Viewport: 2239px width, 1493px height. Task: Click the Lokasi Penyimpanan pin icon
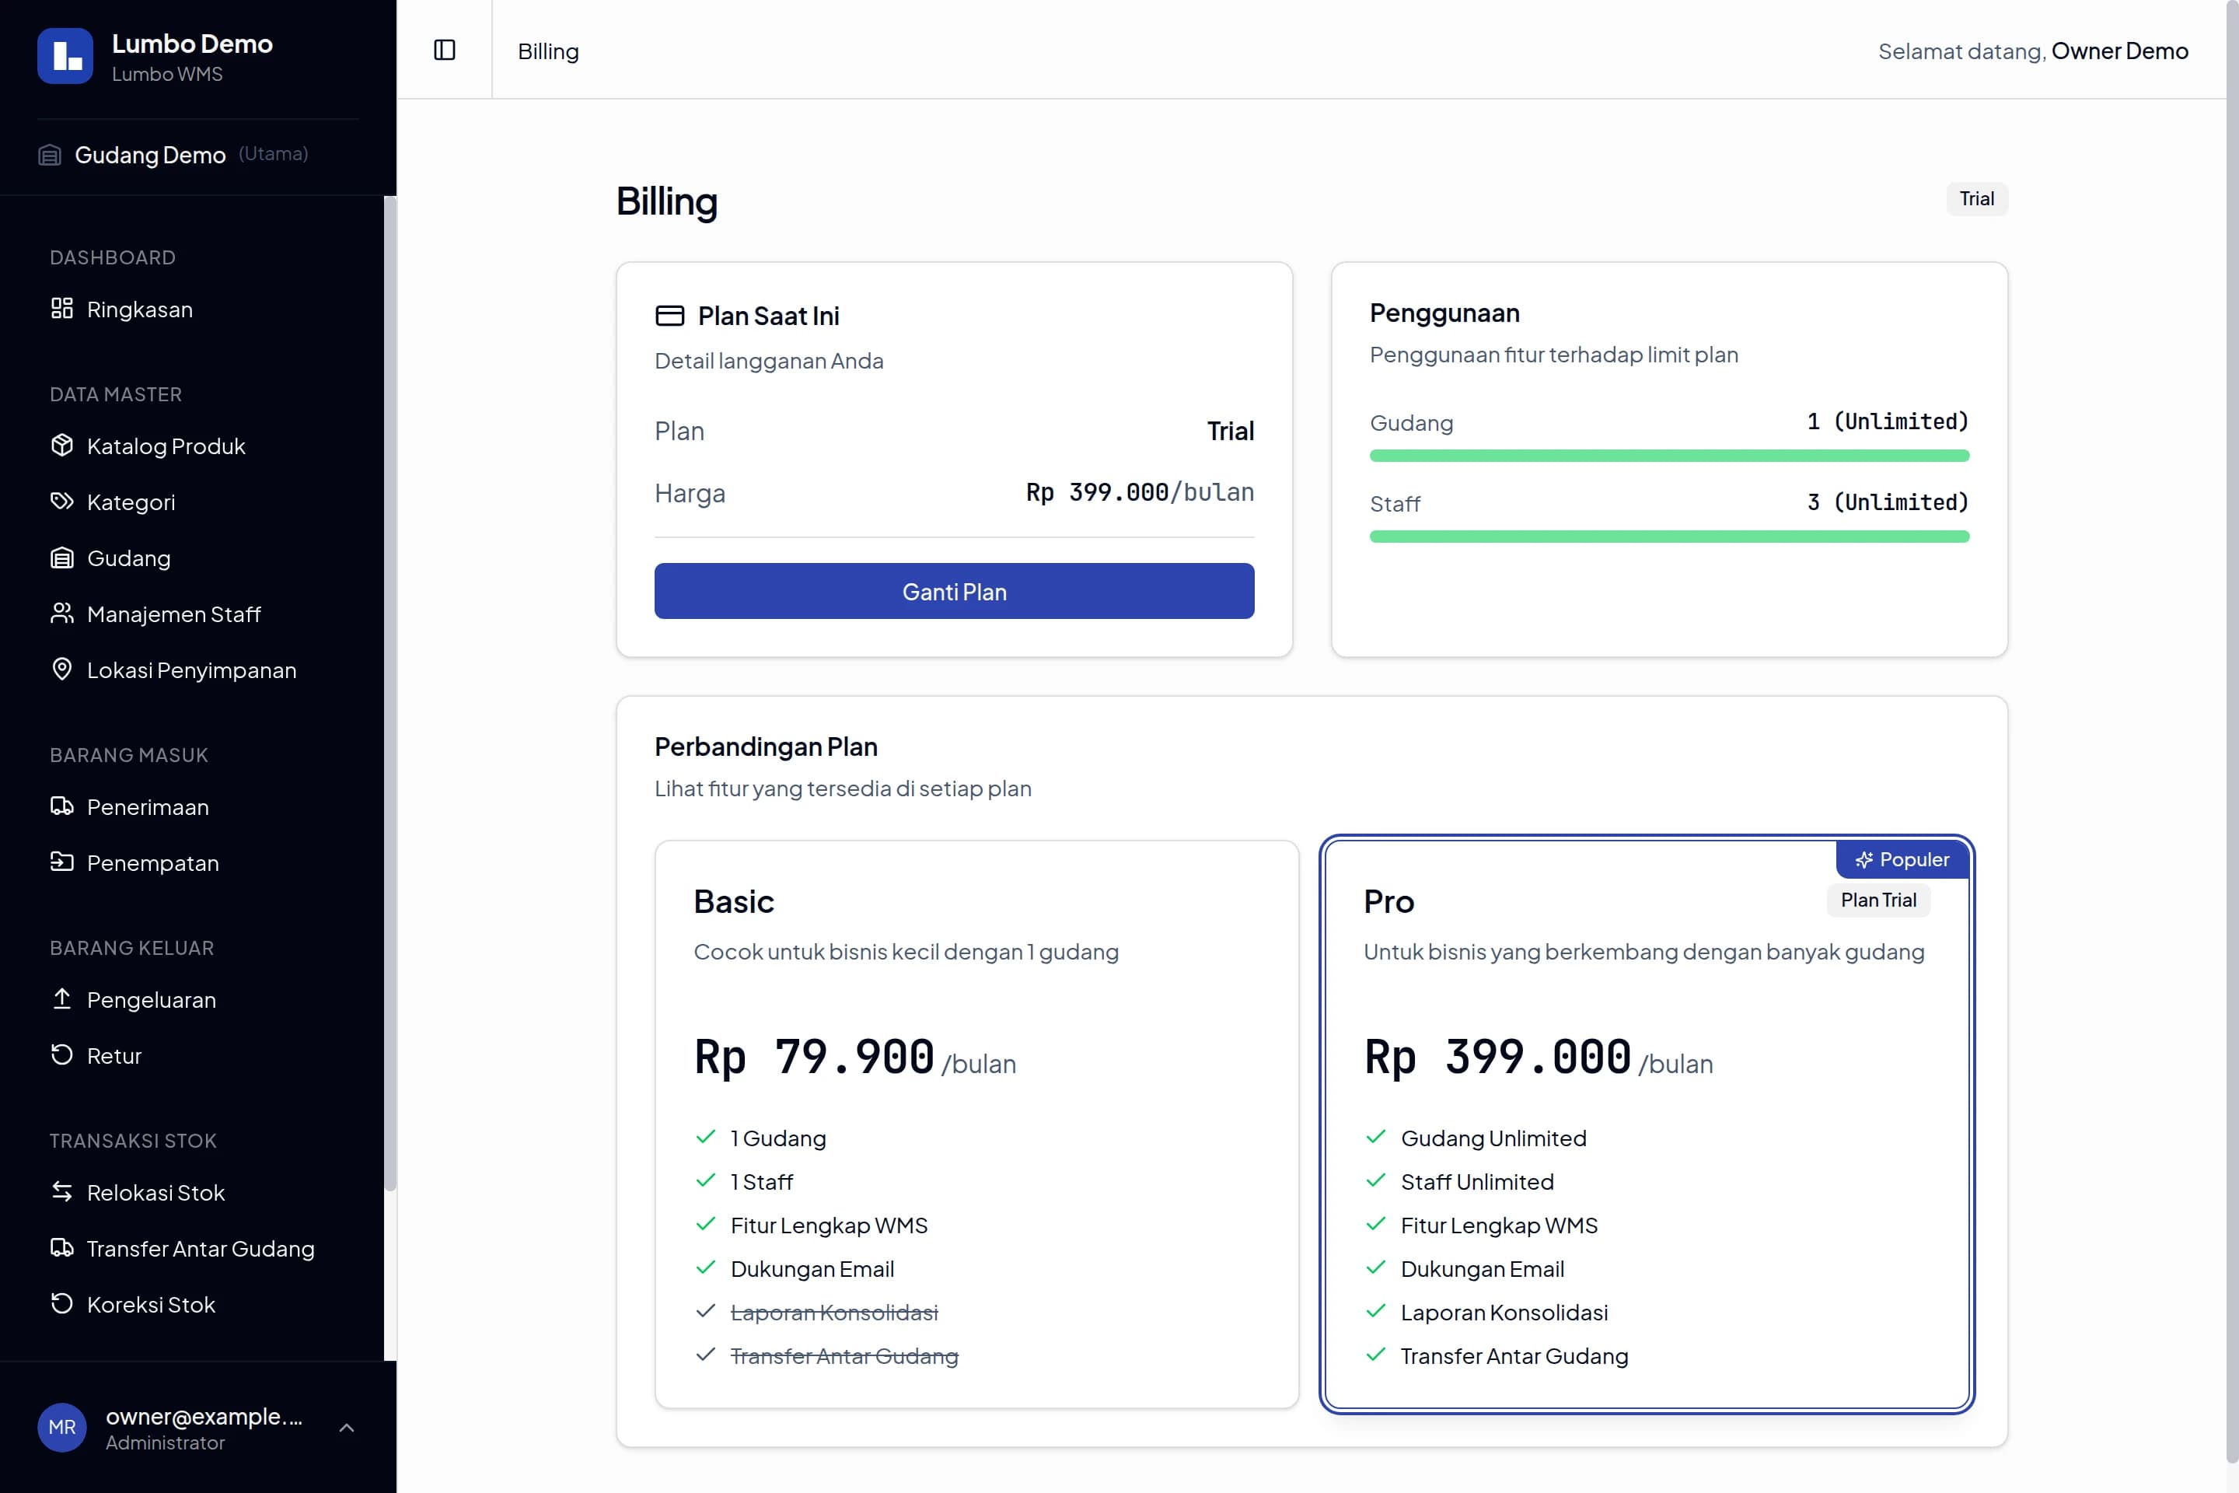(x=62, y=670)
